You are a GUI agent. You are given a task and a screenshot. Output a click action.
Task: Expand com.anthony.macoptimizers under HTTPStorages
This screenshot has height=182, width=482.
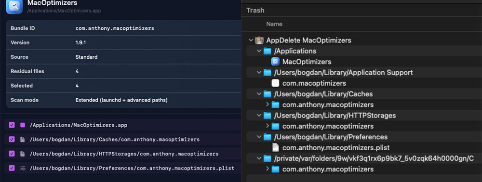(x=268, y=126)
